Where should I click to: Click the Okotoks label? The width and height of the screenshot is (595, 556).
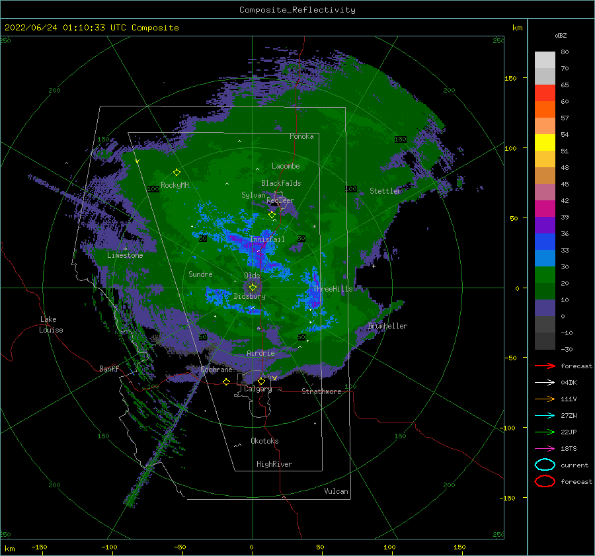264,441
